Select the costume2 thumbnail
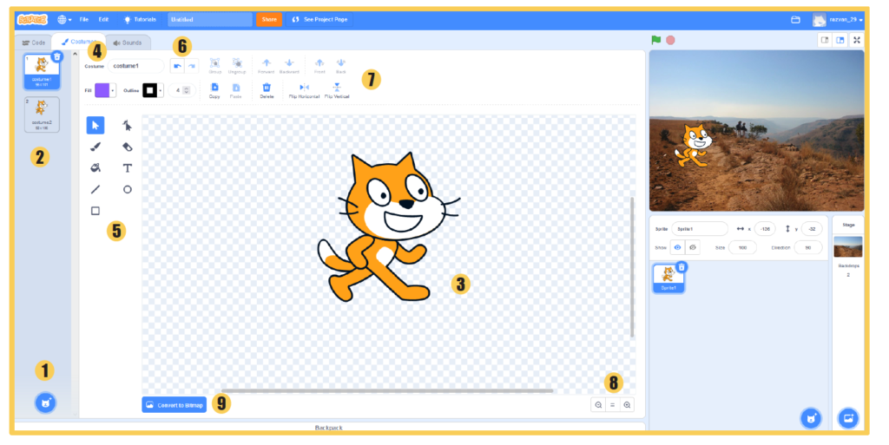Screen dimensions: 889x445 pyautogui.click(x=43, y=114)
